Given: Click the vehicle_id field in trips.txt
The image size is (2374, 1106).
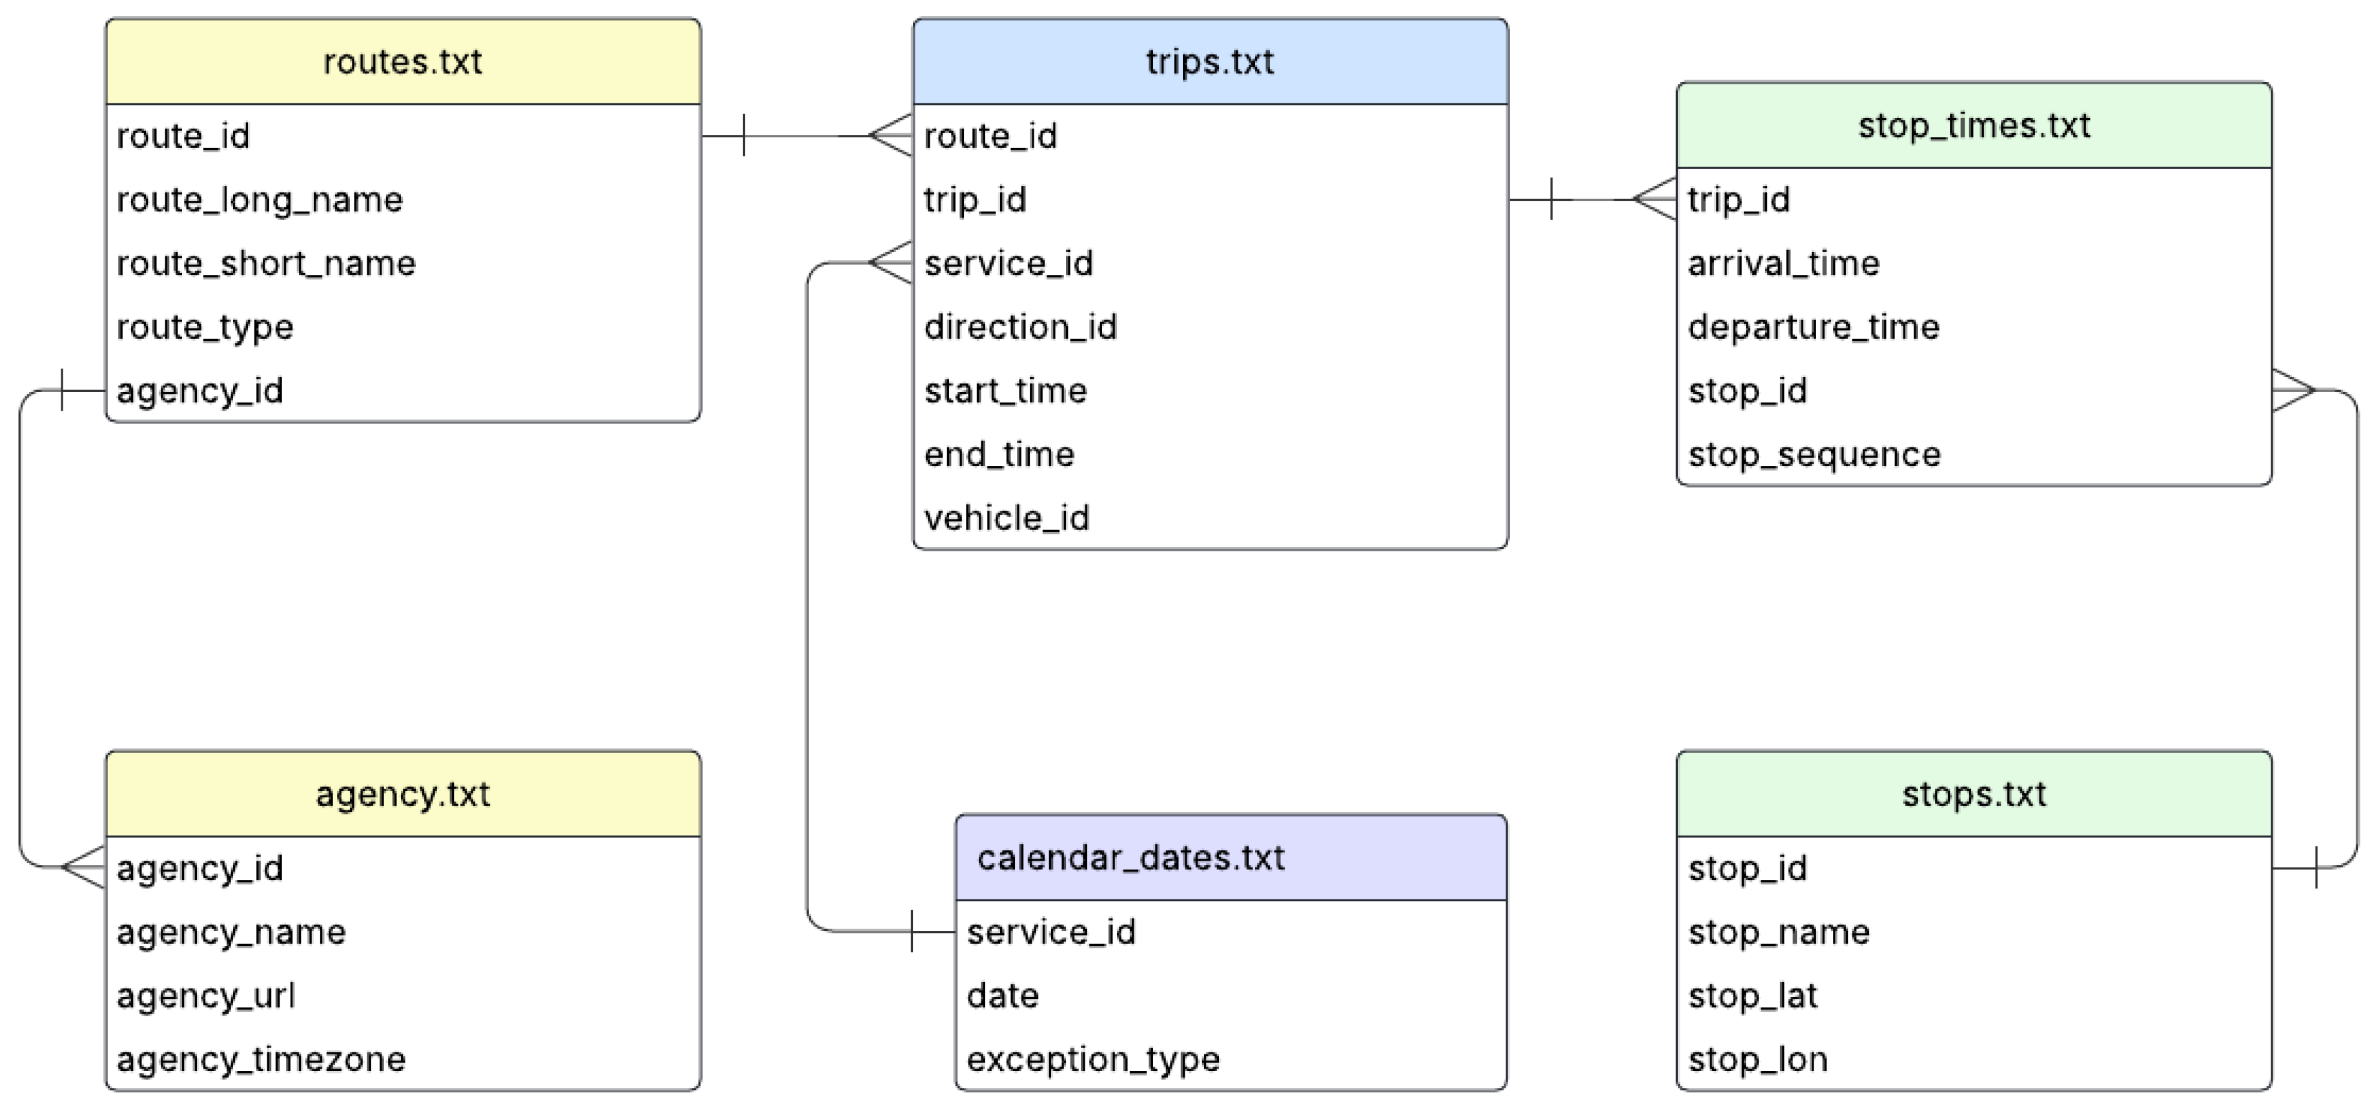Looking at the screenshot, I should click(1007, 518).
